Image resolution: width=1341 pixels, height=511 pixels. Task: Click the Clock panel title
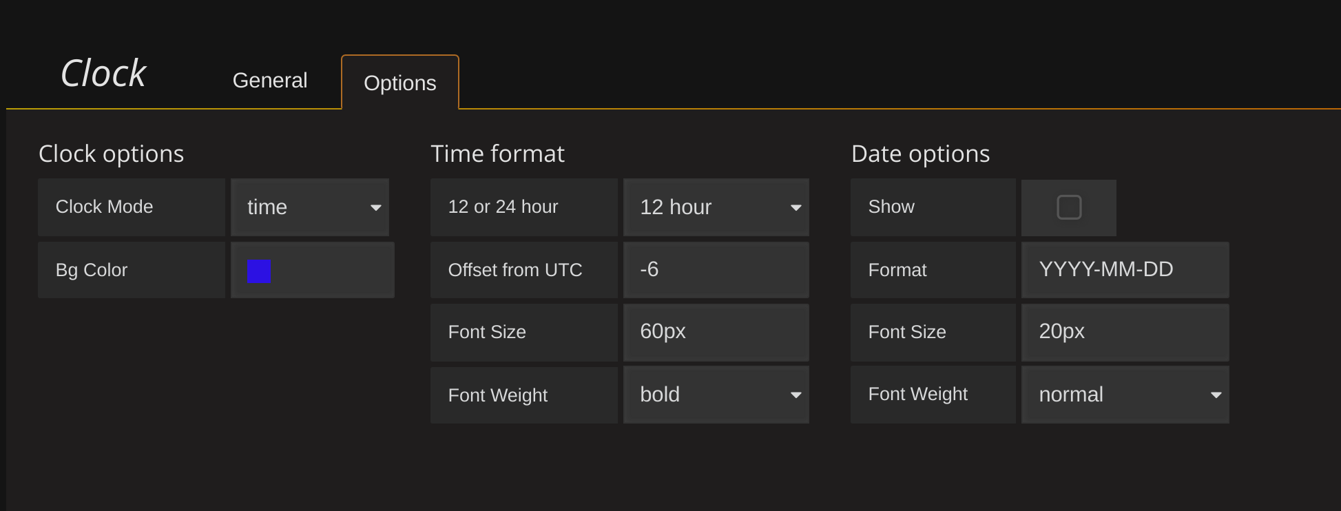pos(103,73)
